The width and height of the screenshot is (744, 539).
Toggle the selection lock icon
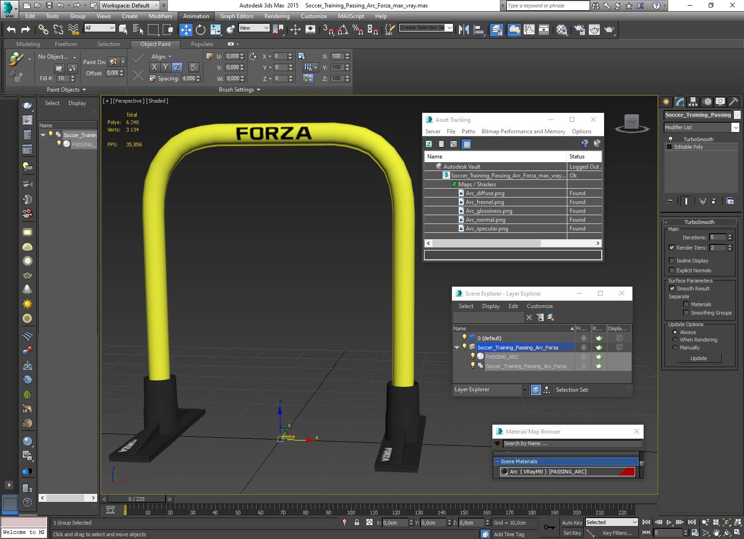click(357, 522)
